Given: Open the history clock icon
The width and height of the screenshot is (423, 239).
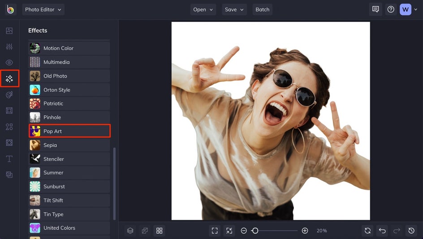Looking at the screenshot, I should pyautogui.click(x=411, y=230).
